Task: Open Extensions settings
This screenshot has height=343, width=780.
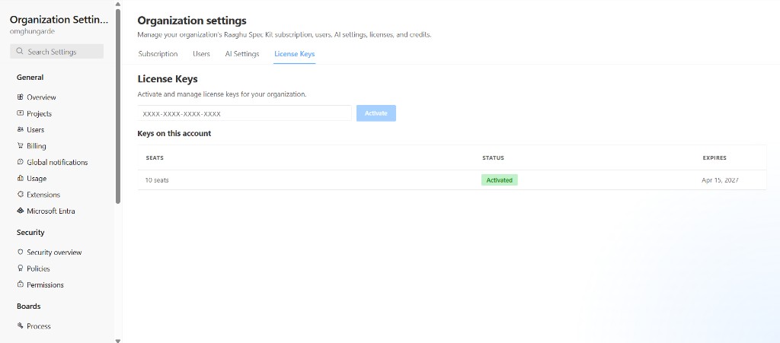Action: pos(43,195)
